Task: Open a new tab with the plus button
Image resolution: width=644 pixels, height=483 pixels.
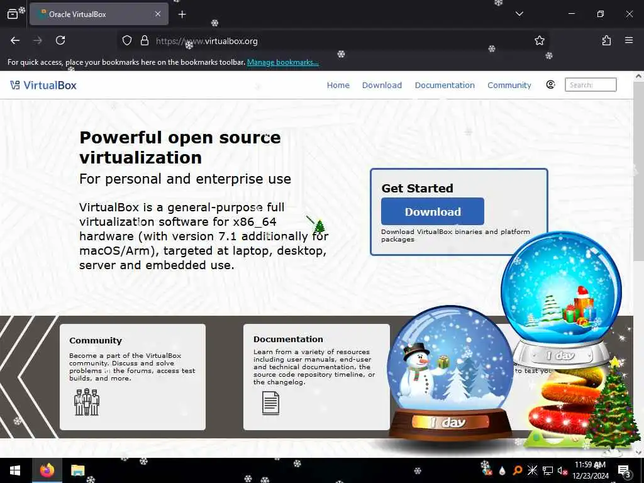Action: click(182, 14)
